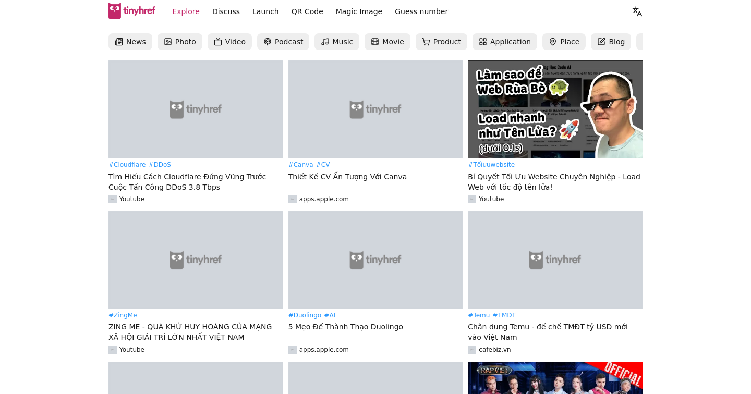Open the Guess number game
The image size is (751, 394).
click(x=421, y=11)
